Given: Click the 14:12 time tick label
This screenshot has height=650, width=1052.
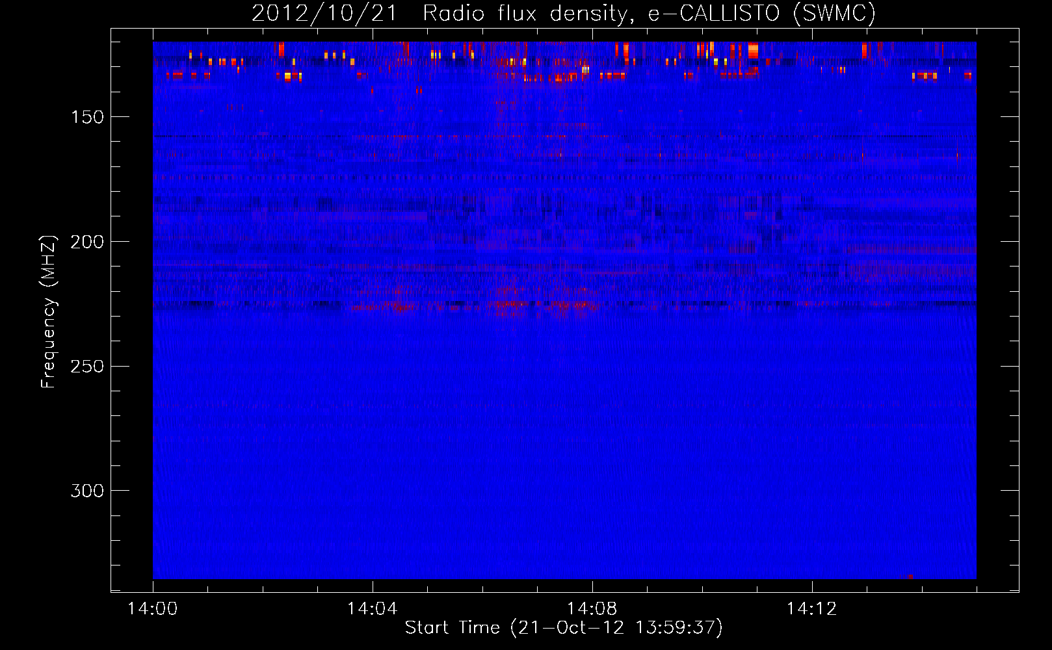Looking at the screenshot, I should click(811, 609).
